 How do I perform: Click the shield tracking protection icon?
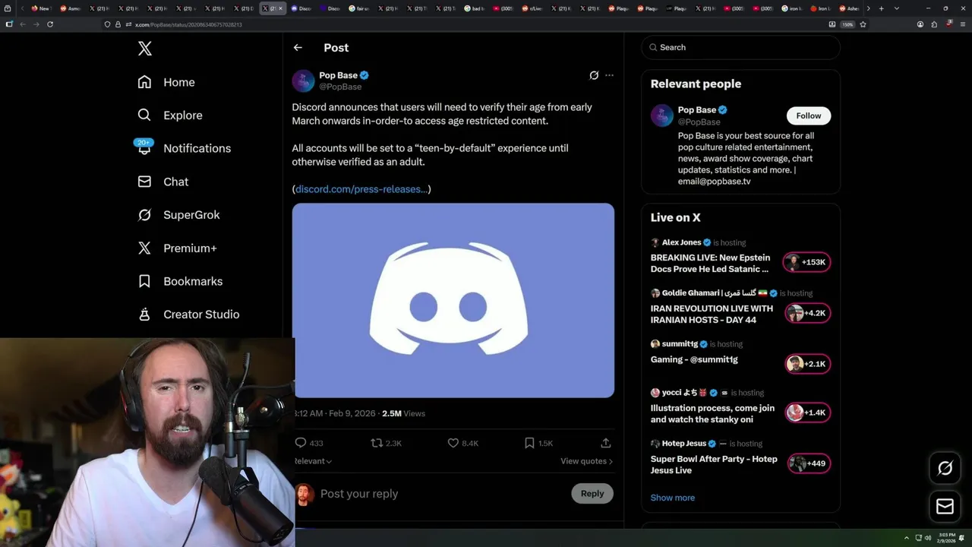(x=108, y=24)
